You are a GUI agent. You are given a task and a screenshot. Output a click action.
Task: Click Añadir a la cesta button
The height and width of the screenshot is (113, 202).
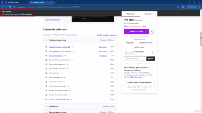click(136, 32)
